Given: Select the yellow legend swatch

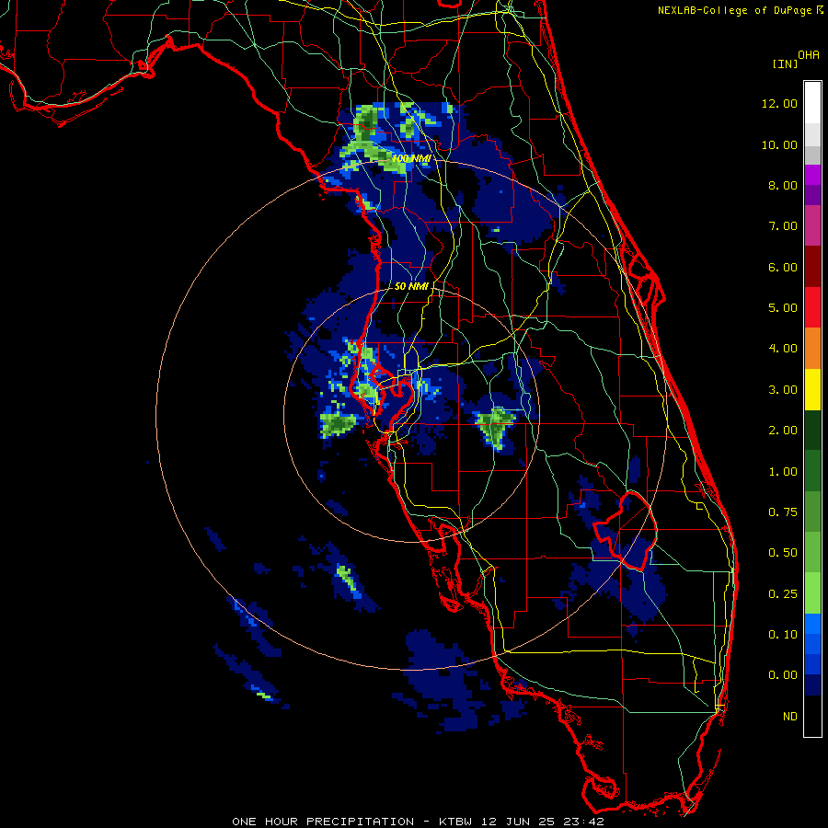Looking at the screenshot, I should pos(812,390).
